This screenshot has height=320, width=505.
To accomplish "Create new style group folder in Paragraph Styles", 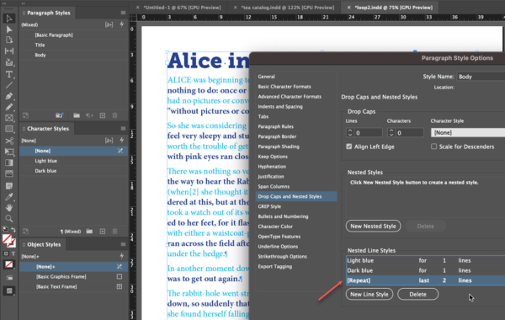I will coord(77,115).
